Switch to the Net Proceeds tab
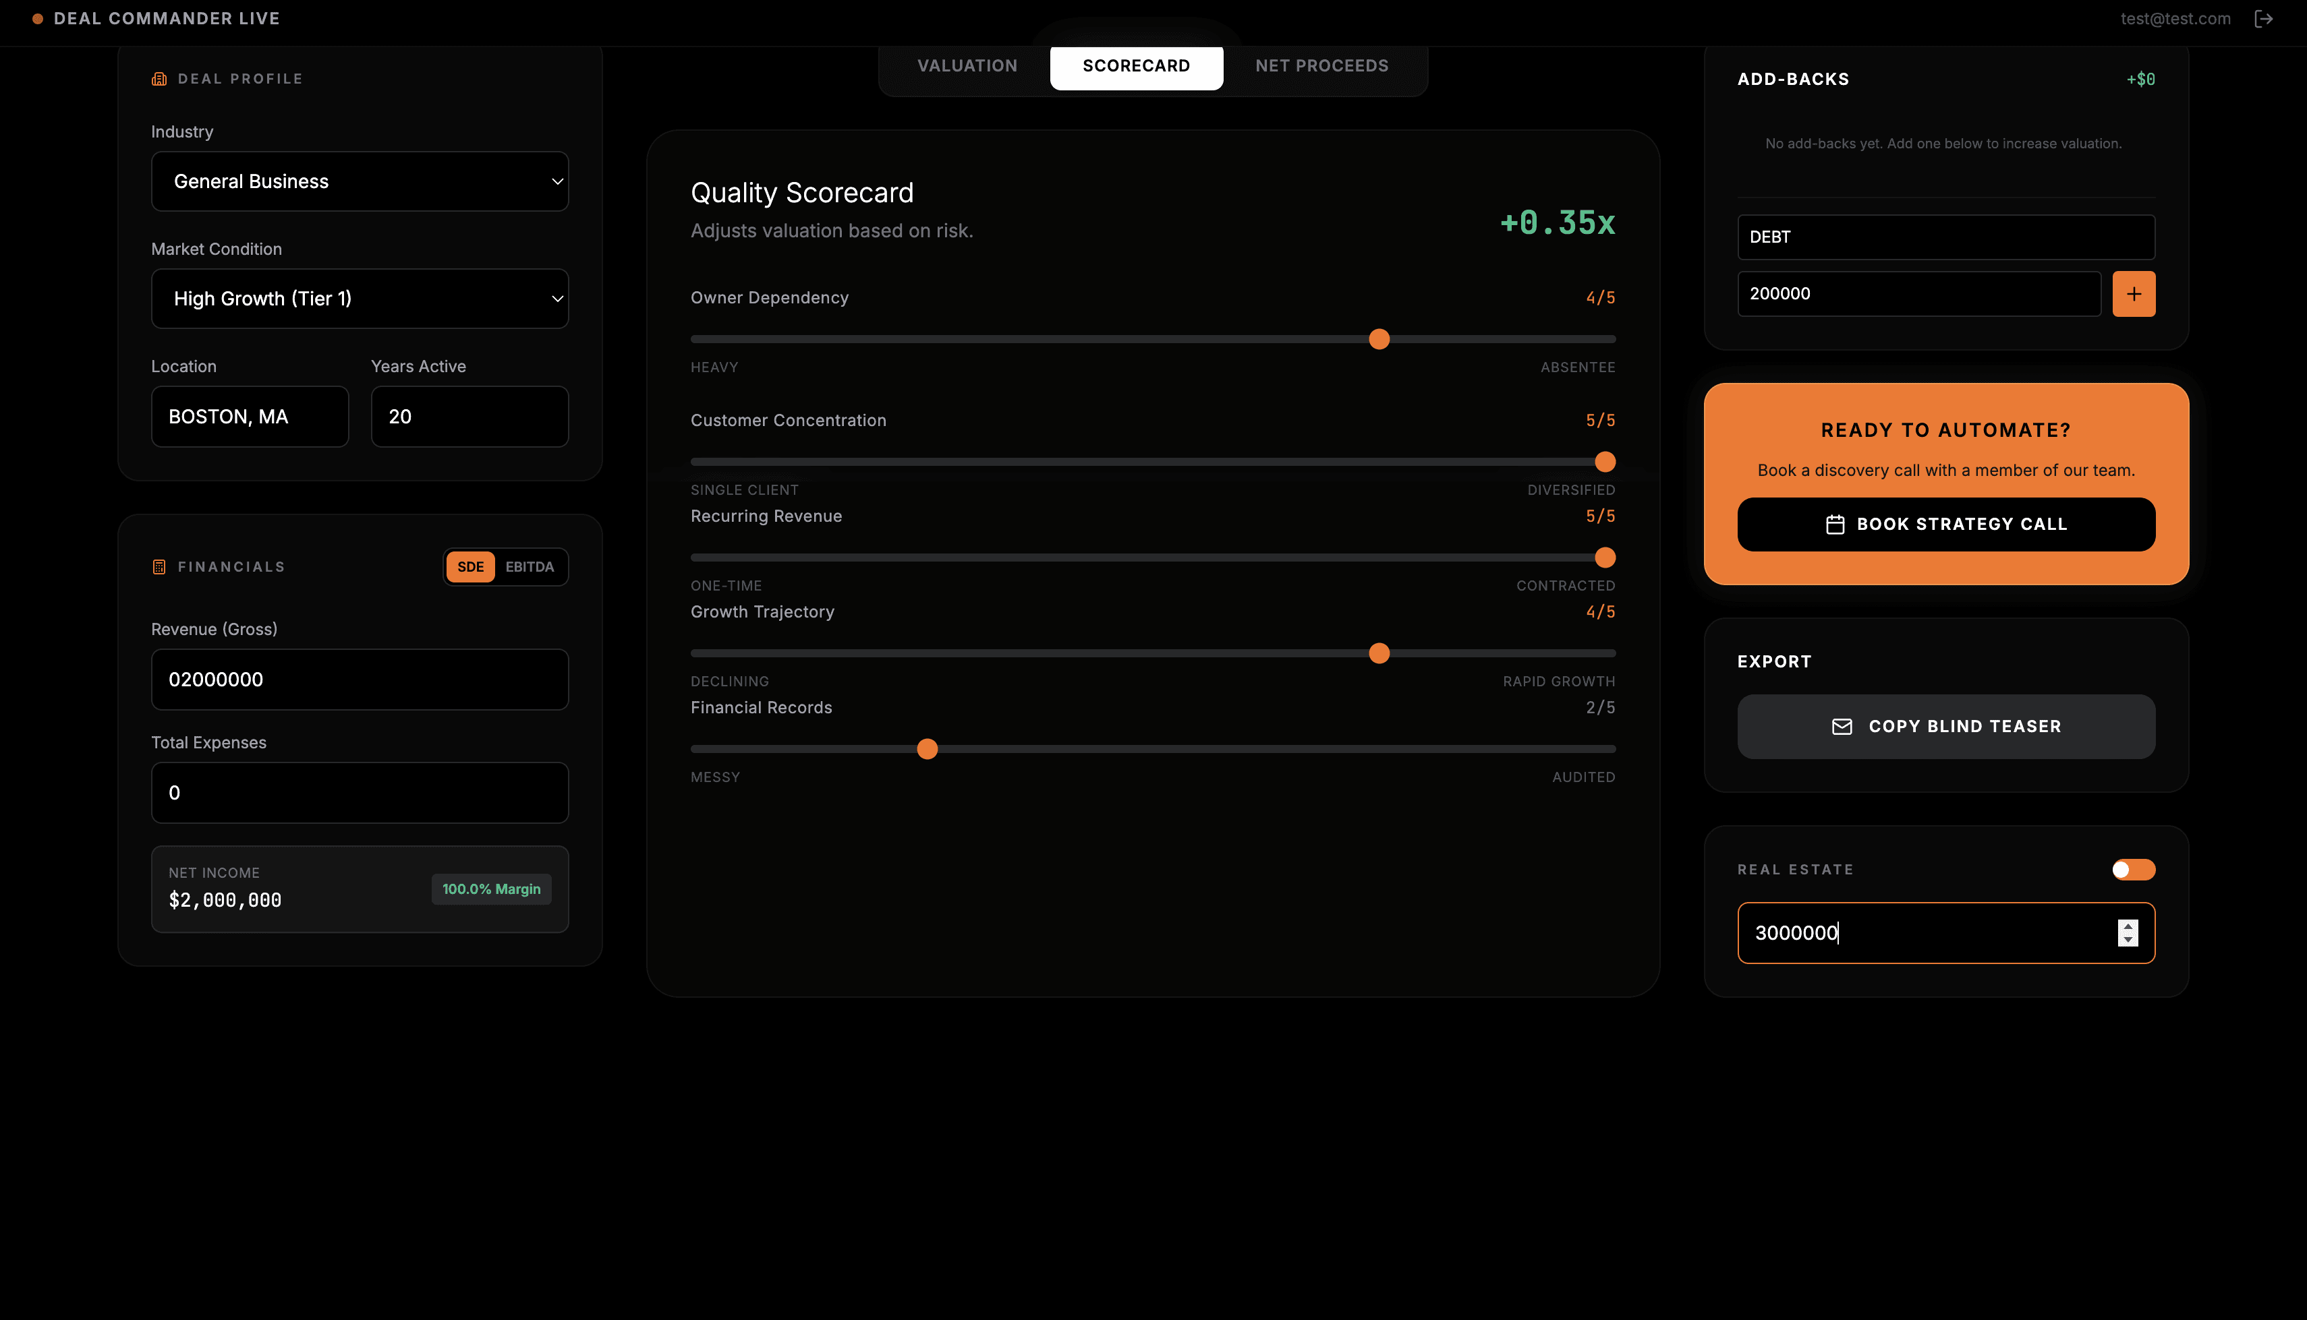This screenshot has height=1320, width=2307. pyautogui.click(x=1321, y=65)
